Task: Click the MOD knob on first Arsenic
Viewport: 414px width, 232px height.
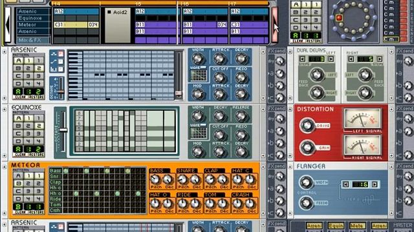Action: (x=198, y=94)
